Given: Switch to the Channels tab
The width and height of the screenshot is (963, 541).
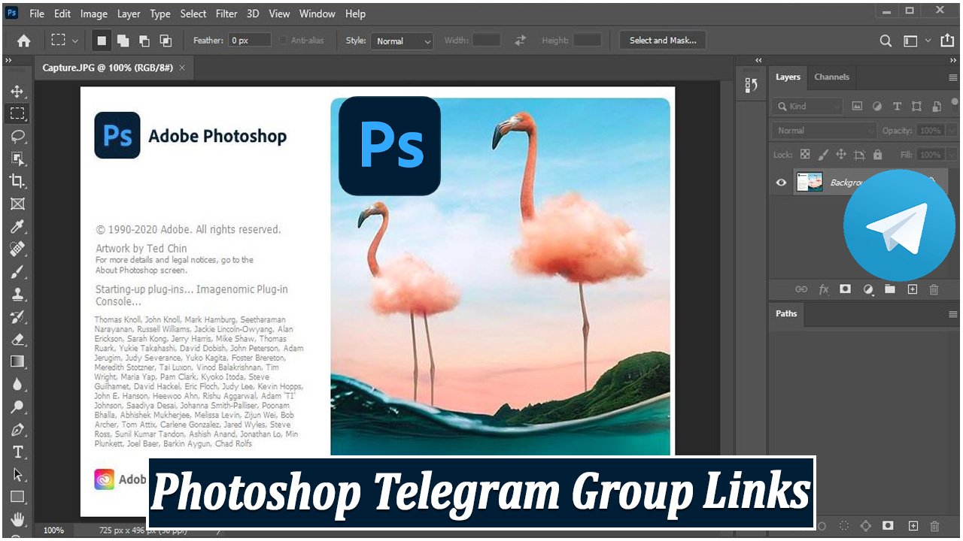Looking at the screenshot, I should (831, 77).
